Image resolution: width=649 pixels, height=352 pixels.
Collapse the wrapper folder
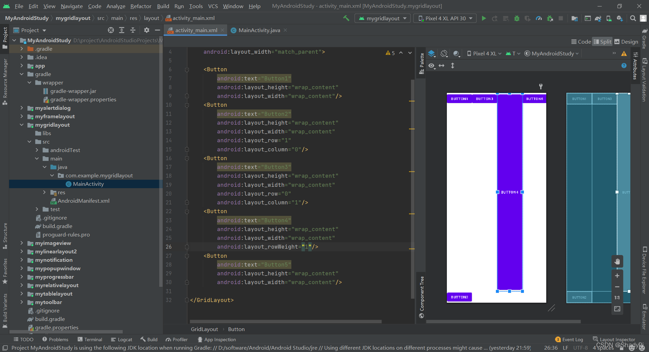(x=29, y=82)
